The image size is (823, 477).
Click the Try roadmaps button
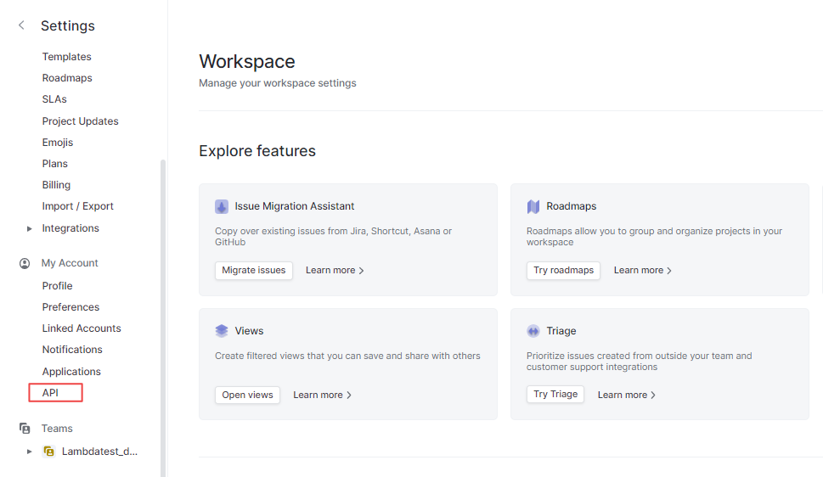[x=563, y=270]
